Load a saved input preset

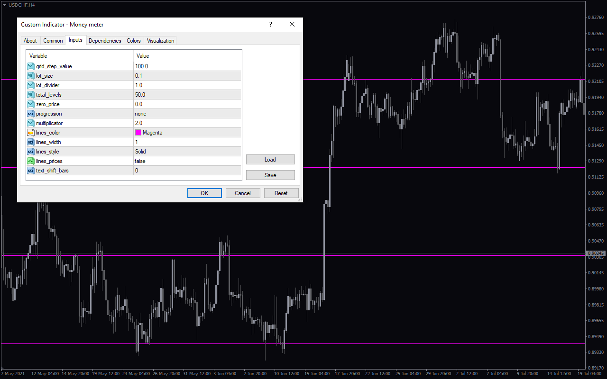270,160
